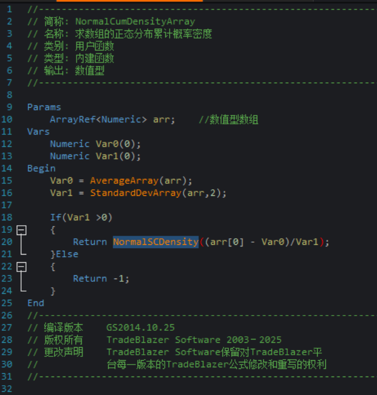This screenshot has width=377, height=395.
Task: Click the Var1(0) declaration on line 13
Action: (118, 156)
